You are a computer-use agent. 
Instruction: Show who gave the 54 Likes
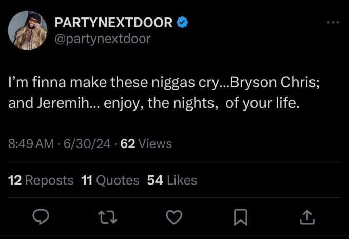[172, 180]
